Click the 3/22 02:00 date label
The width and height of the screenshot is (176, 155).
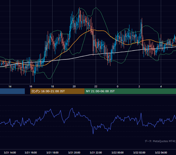[139, 152]
